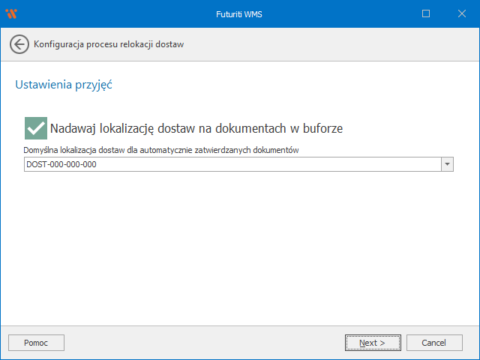Click the footer bar between Pomoc and Next
The image size is (480, 360).
point(202,343)
